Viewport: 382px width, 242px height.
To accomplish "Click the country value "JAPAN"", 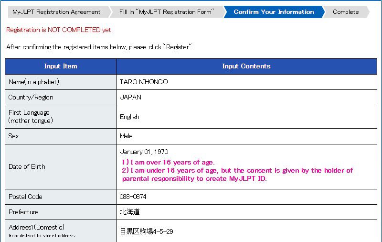I will 130,97.
